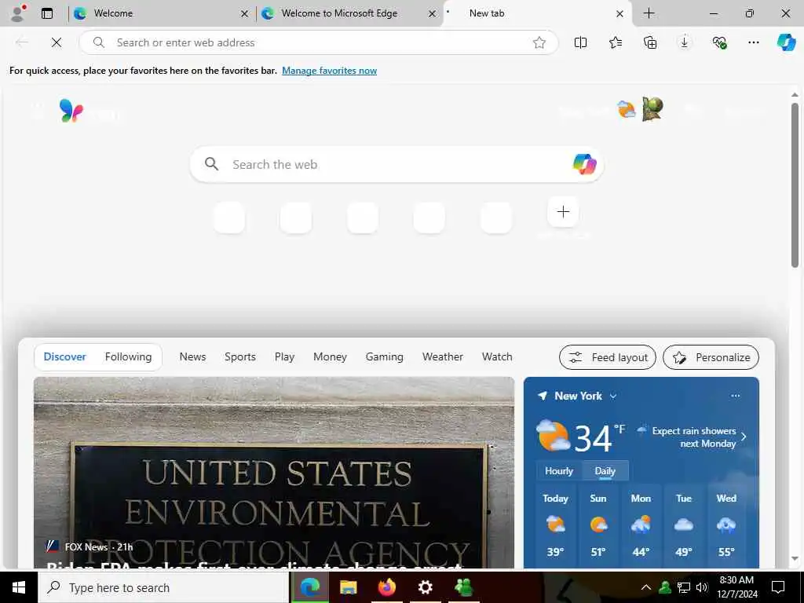Click the address bar input
Viewport: 804px width, 603px height.
[x=320, y=42]
